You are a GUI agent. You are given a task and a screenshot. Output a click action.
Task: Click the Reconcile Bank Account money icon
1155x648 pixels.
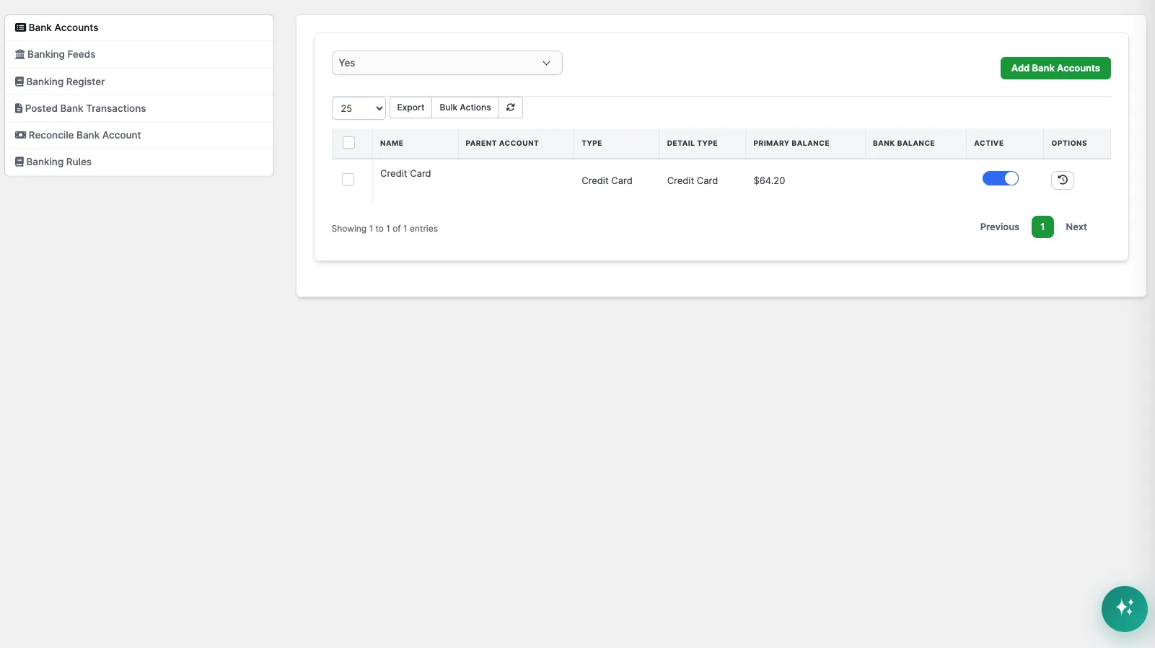click(x=20, y=135)
